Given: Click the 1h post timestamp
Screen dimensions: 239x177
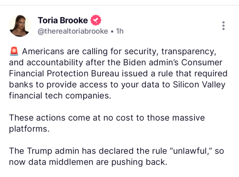Looking at the screenshot, I should pos(119,31).
